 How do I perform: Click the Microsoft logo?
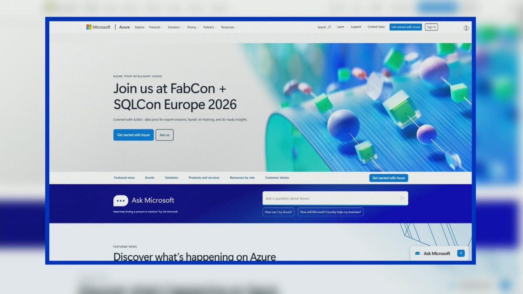[98, 27]
